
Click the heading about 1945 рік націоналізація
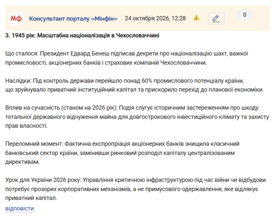tap(82, 36)
